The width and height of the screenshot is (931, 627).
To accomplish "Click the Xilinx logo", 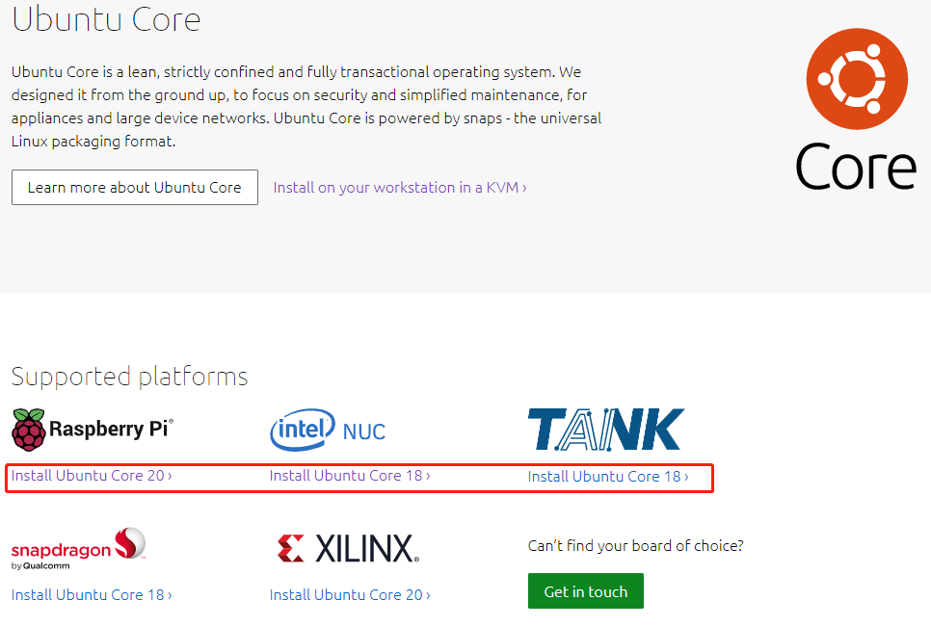I will [x=348, y=549].
